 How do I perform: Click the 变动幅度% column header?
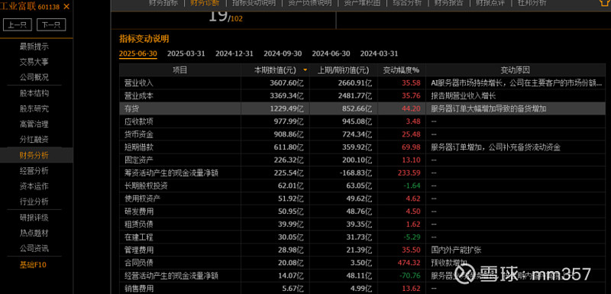pos(402,70)
